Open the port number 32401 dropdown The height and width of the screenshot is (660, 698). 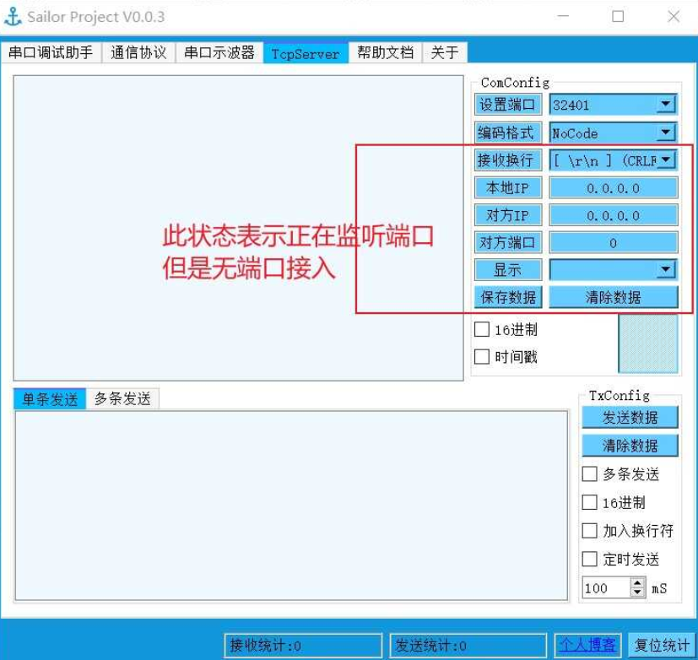pyautogui.click(x=667, y=105)
